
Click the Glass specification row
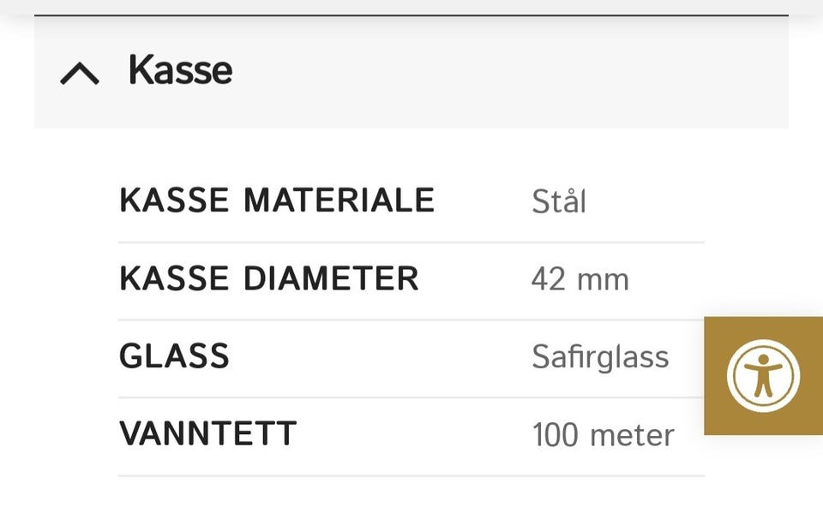click(411, 359)
